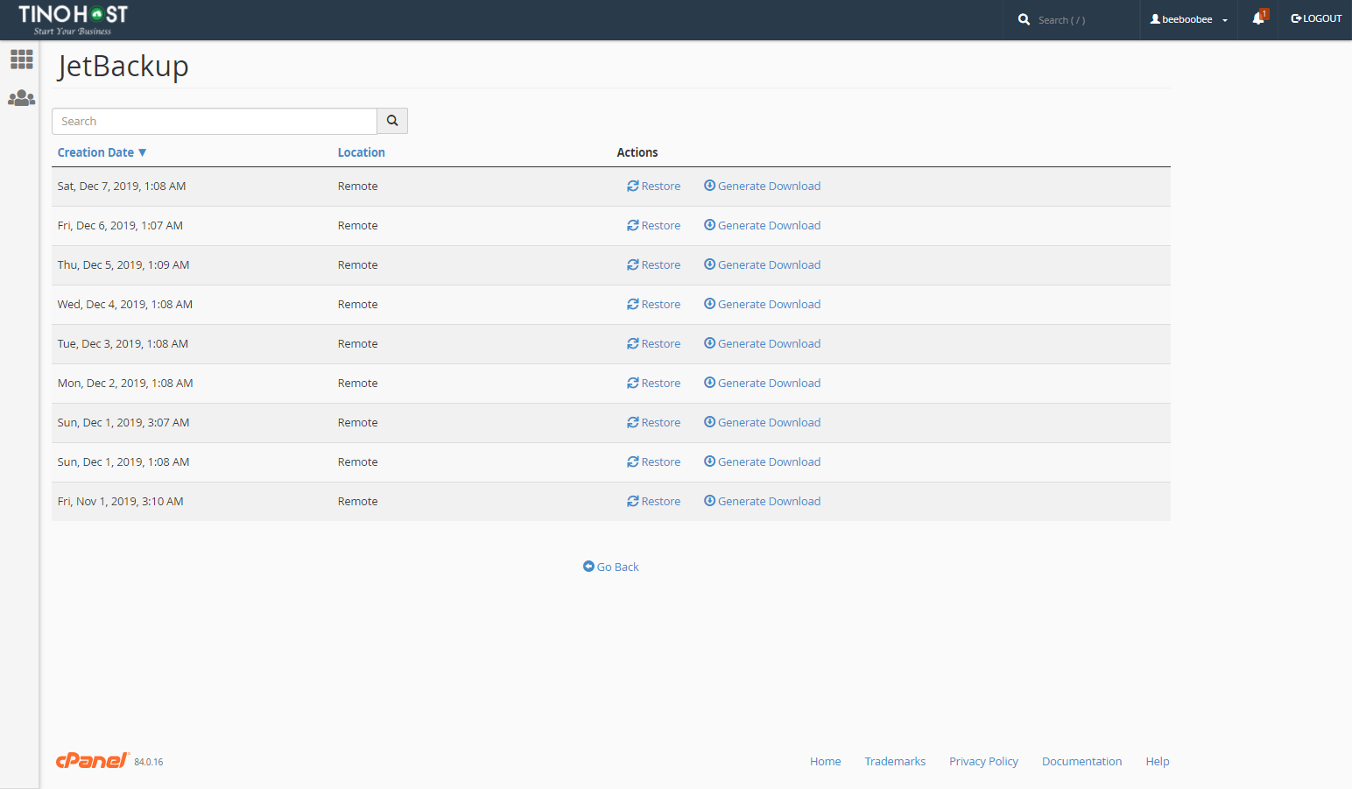Click 'Remote' in the Fri, Dec 6 row
1352x789 pixels.
357,225
